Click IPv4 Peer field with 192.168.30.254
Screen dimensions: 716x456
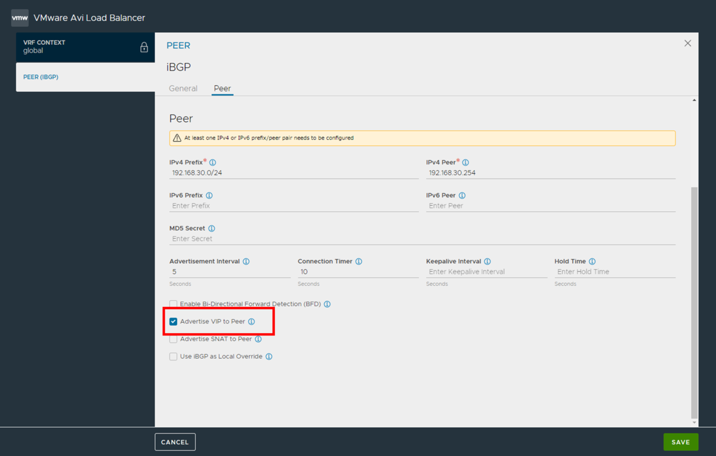[551, 173]
